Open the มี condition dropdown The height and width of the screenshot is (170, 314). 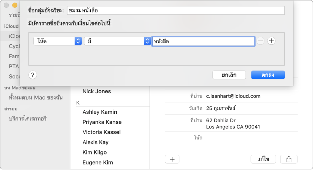tap(117, 41)
